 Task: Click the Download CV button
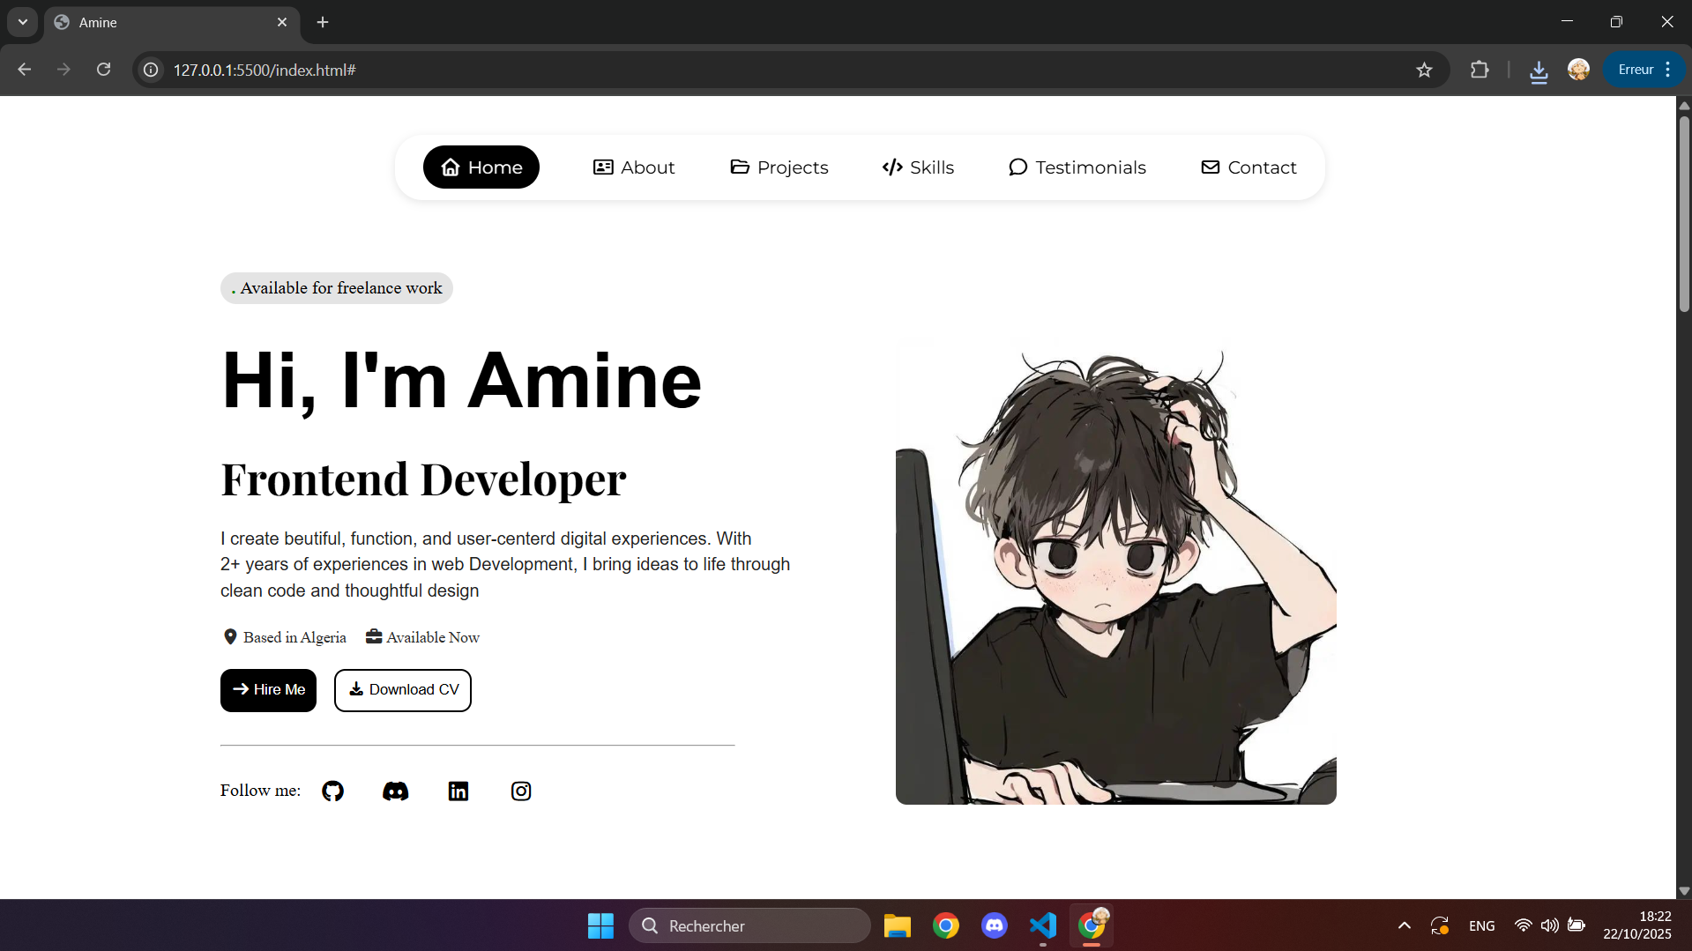402,689
